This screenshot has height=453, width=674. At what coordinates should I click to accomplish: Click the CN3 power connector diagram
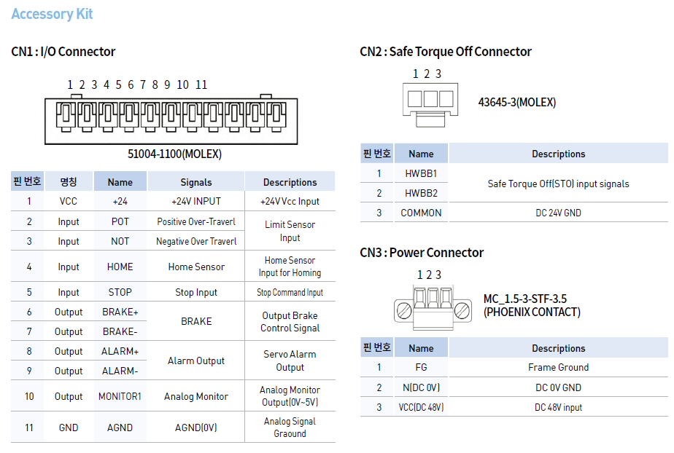tap(433, 308)
